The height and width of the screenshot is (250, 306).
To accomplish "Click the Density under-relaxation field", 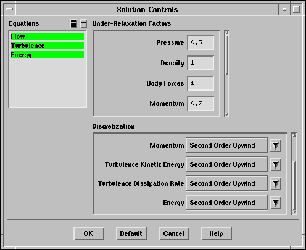I will coord(201,63).
